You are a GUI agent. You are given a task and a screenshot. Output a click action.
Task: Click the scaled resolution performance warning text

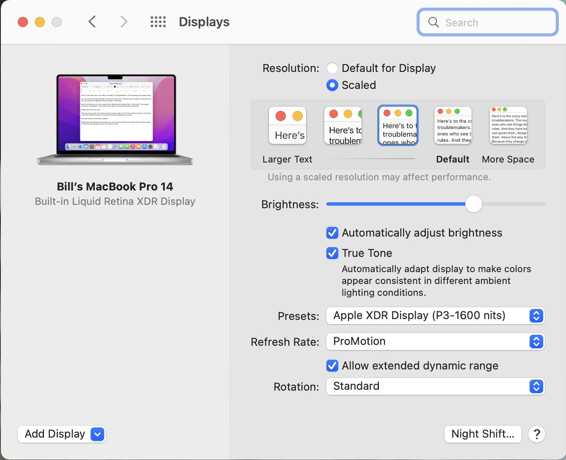point(379,177)
